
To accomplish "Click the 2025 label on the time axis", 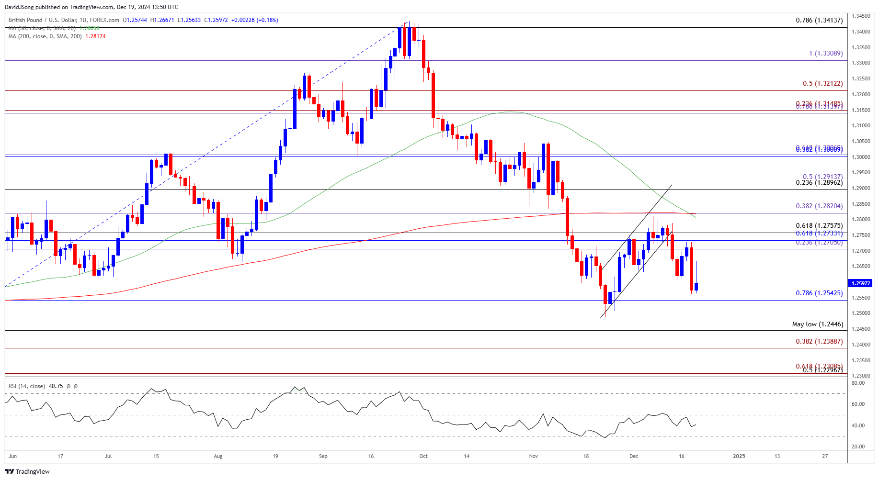I will coord(739,456).
